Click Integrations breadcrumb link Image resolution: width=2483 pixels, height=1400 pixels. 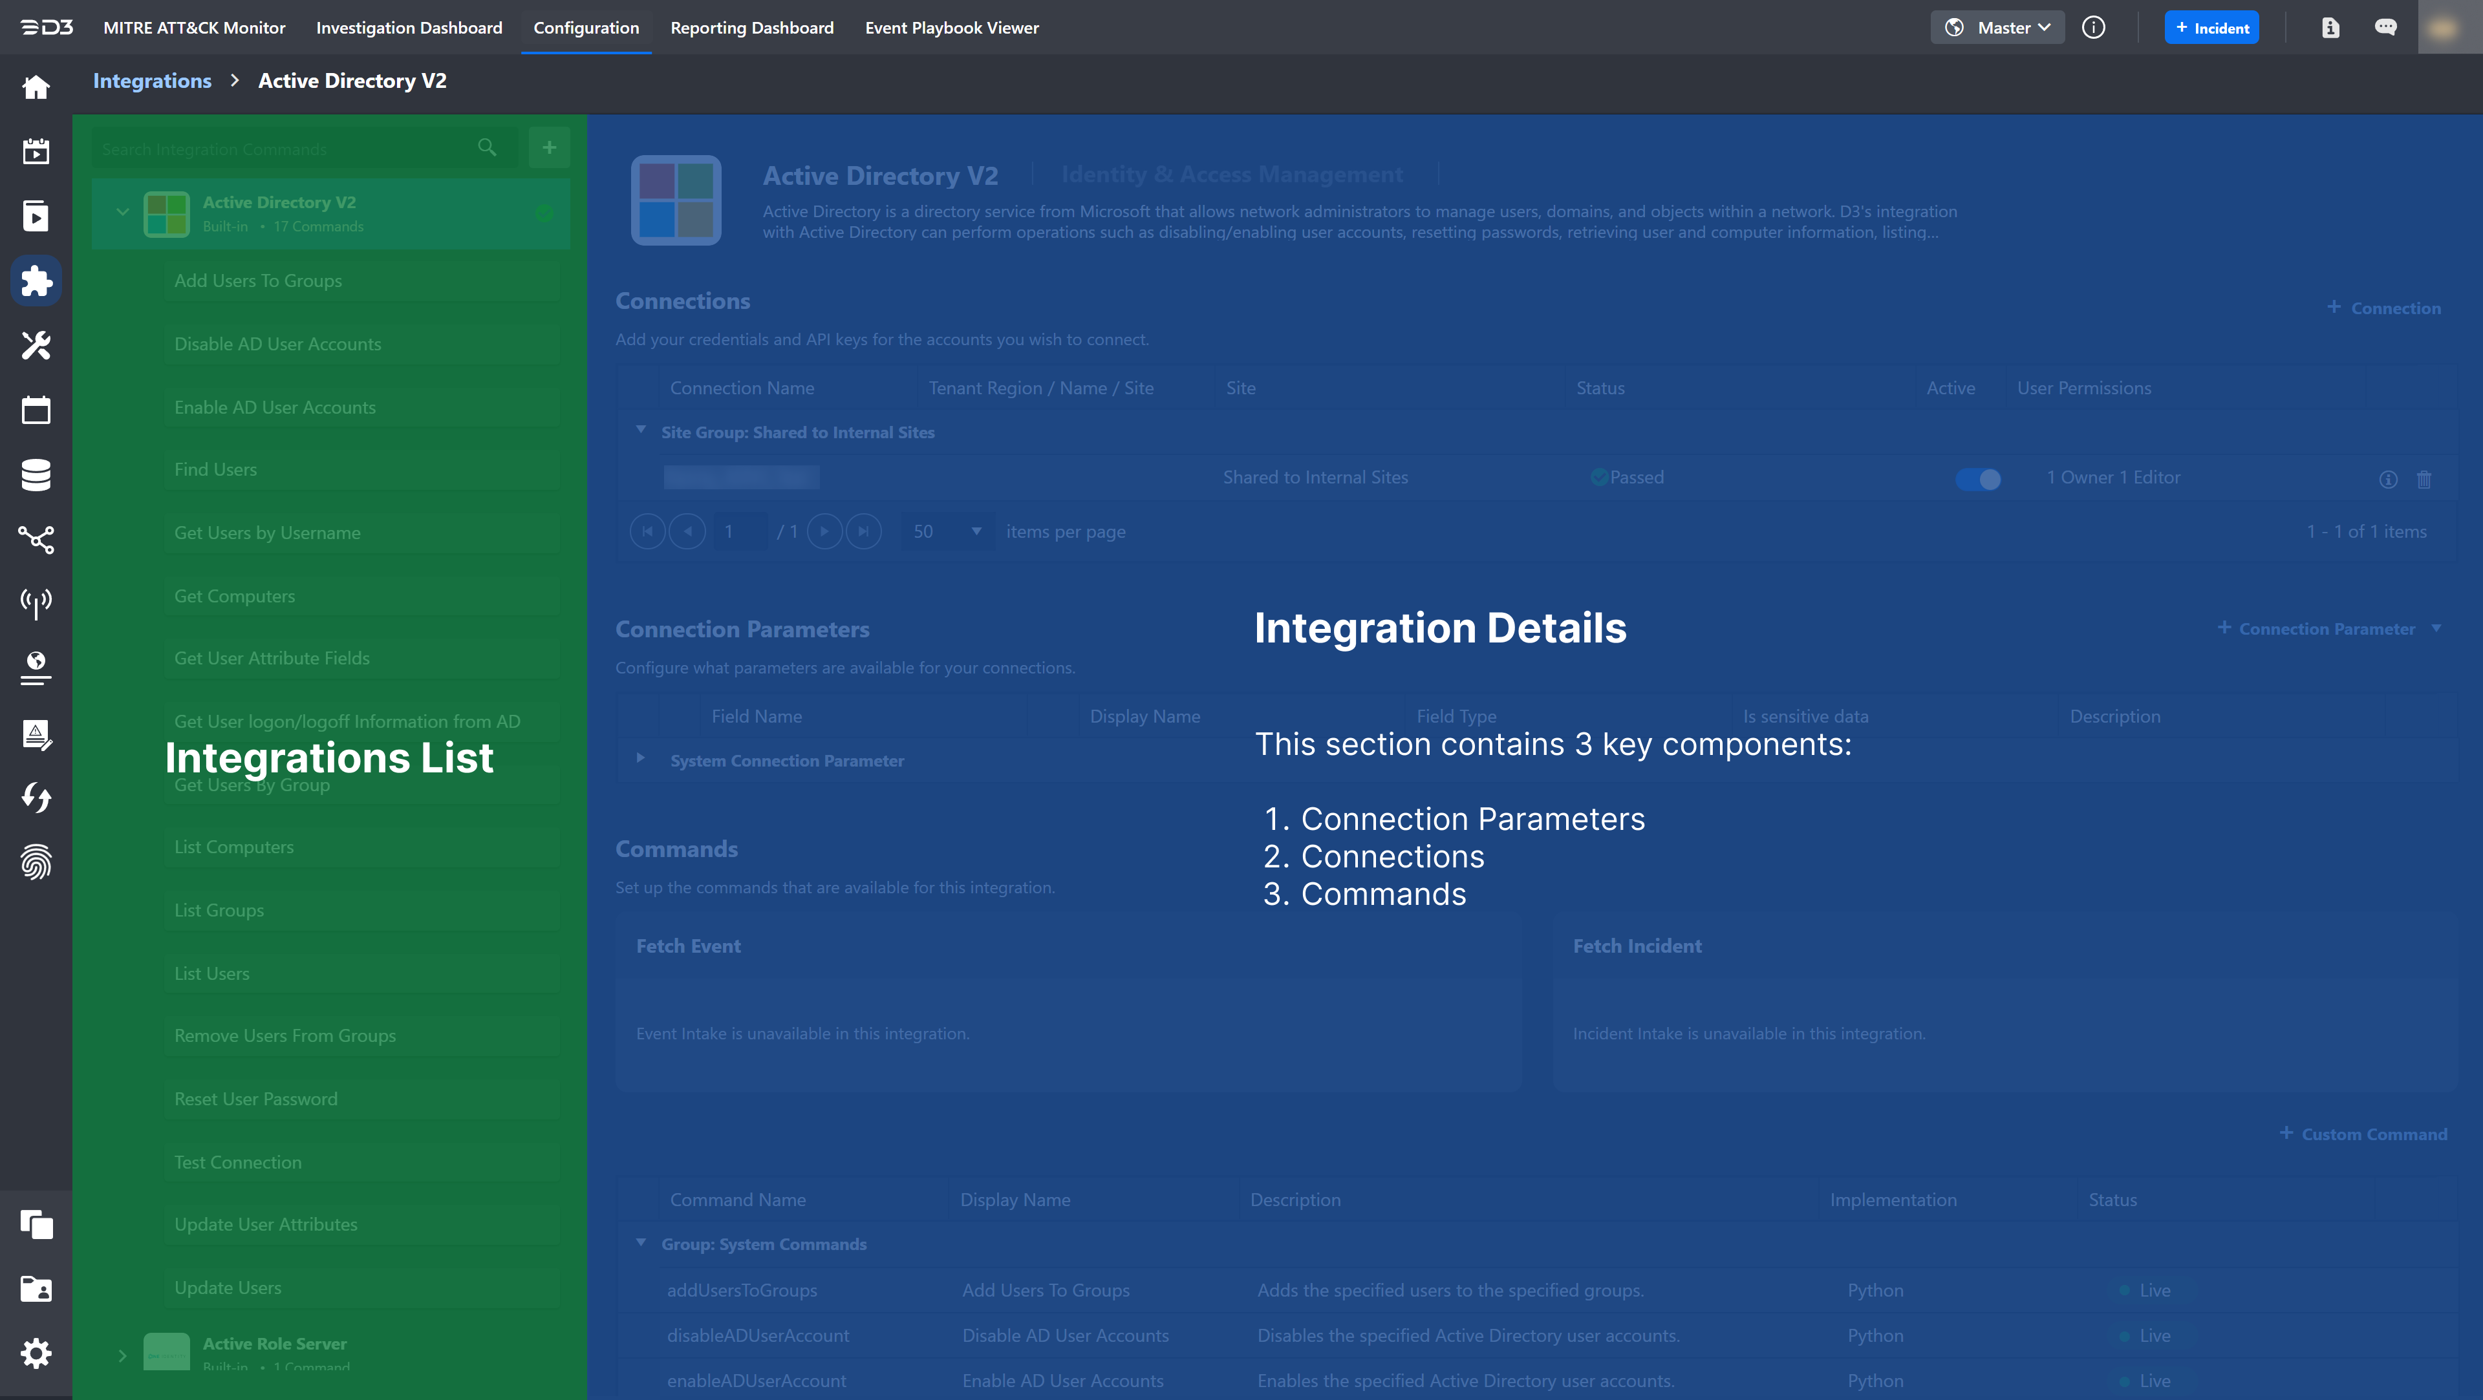tap(153, 81)
